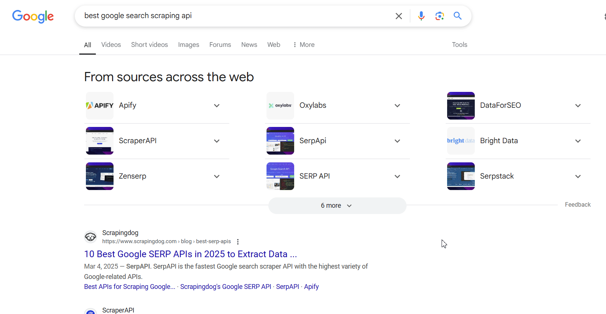The width and height of the screenshot is (606, 314).
Task: Open the Scrapingdog result options menu
Action: (238, 242)
